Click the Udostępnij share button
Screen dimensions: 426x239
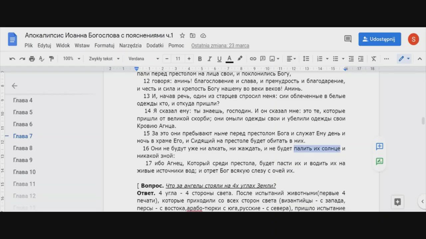click(379, 39)
